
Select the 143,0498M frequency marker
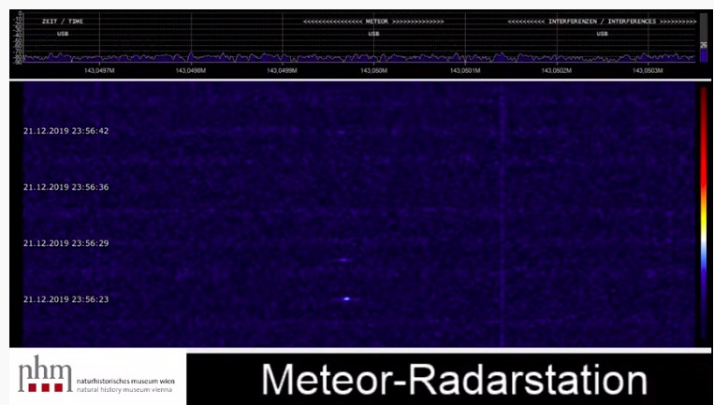click(190, 70)
